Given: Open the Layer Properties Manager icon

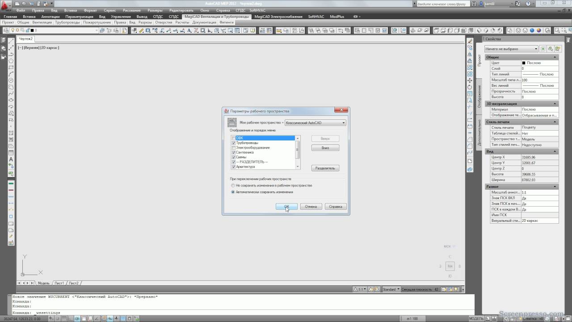Looking at the screenshot, I should 6,30.
